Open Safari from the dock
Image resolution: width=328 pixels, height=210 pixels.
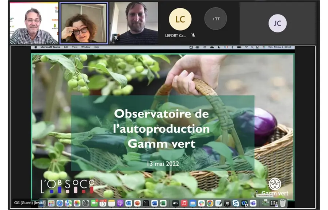(x=60, y=203)
